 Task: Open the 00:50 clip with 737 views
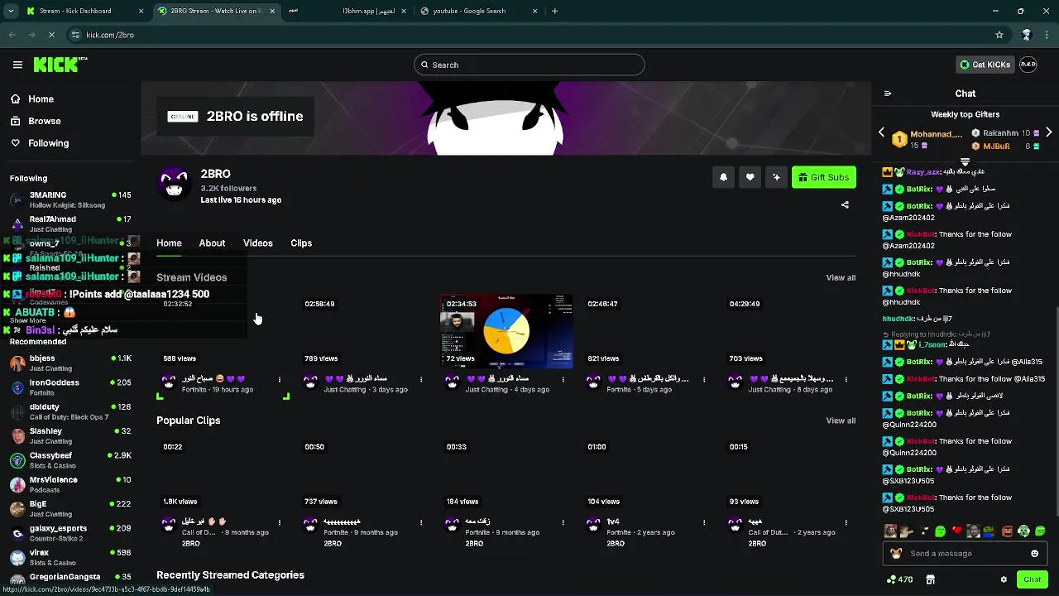coord(365,474)
